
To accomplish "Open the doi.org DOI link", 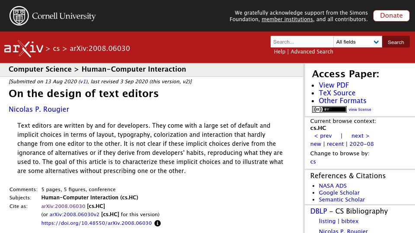I will click(x=96, y=223).
